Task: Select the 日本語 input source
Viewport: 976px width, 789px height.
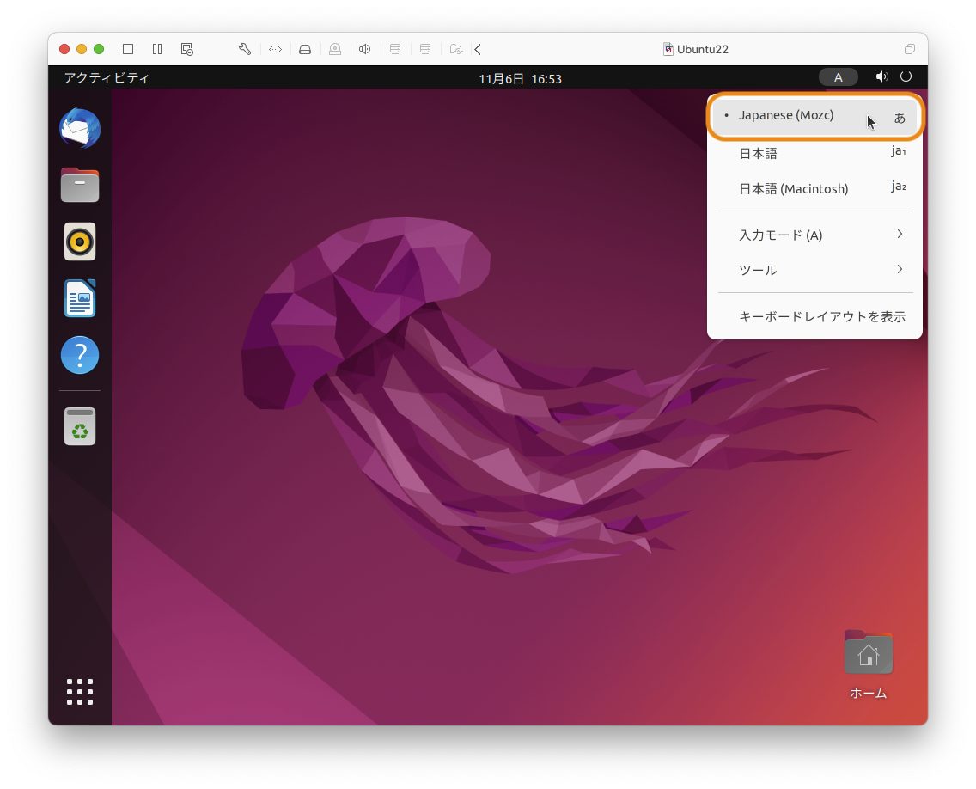Action: point(758,152)
